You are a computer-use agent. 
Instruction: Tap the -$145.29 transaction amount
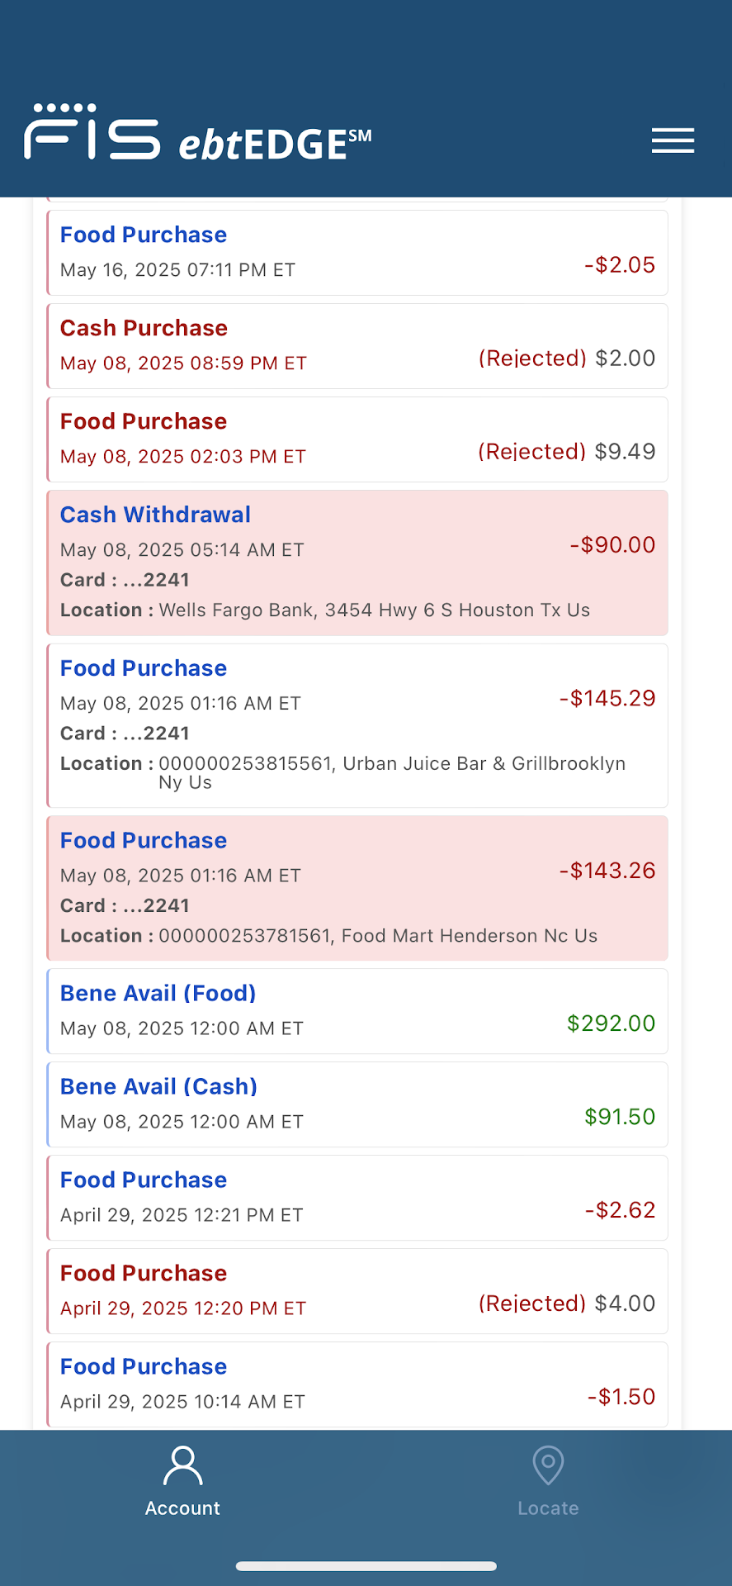(x=607, y=699)
